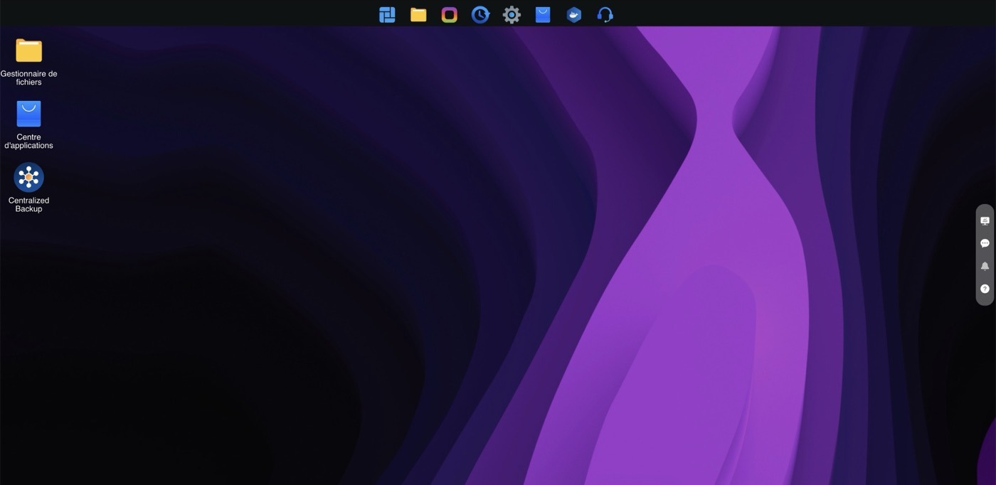Image resolution: width=996 pixels, height=485 pixels.
Task: Open the yellow folder icon in top bar
Action: point(418,15)
